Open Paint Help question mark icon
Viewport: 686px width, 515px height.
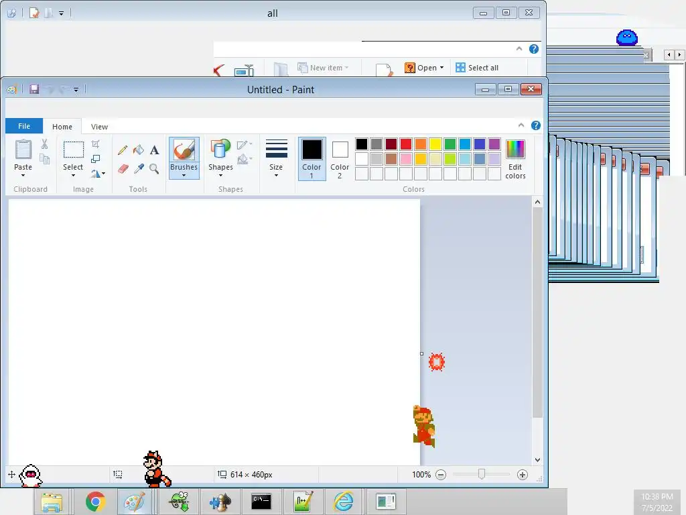535,125
